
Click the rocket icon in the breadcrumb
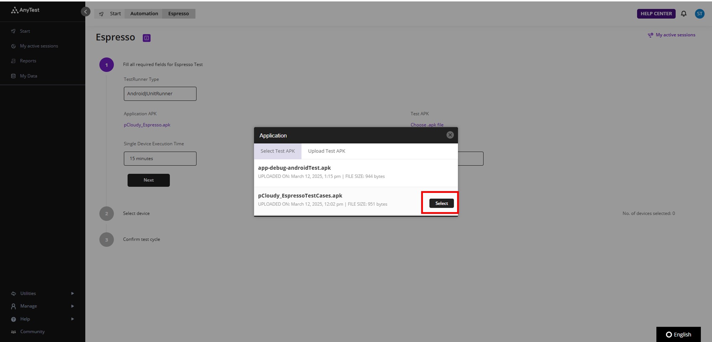click(x=101, y=14)
